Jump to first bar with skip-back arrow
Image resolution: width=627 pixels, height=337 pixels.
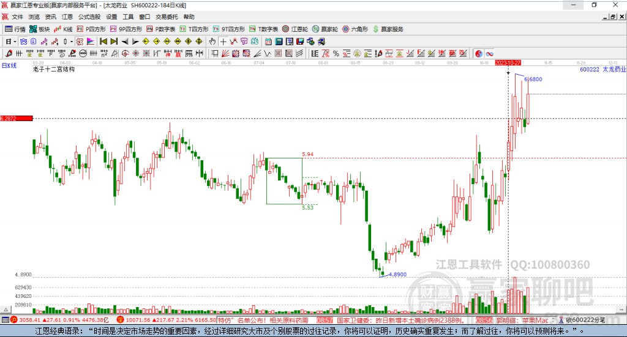pyautogui.click(x=103, y=42)
